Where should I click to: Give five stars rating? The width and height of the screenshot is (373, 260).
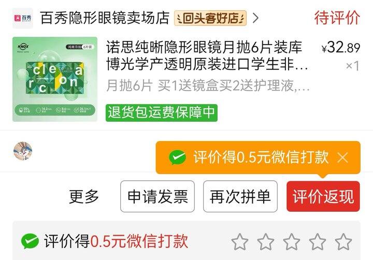pyautogui.click(x=343, y=242)
